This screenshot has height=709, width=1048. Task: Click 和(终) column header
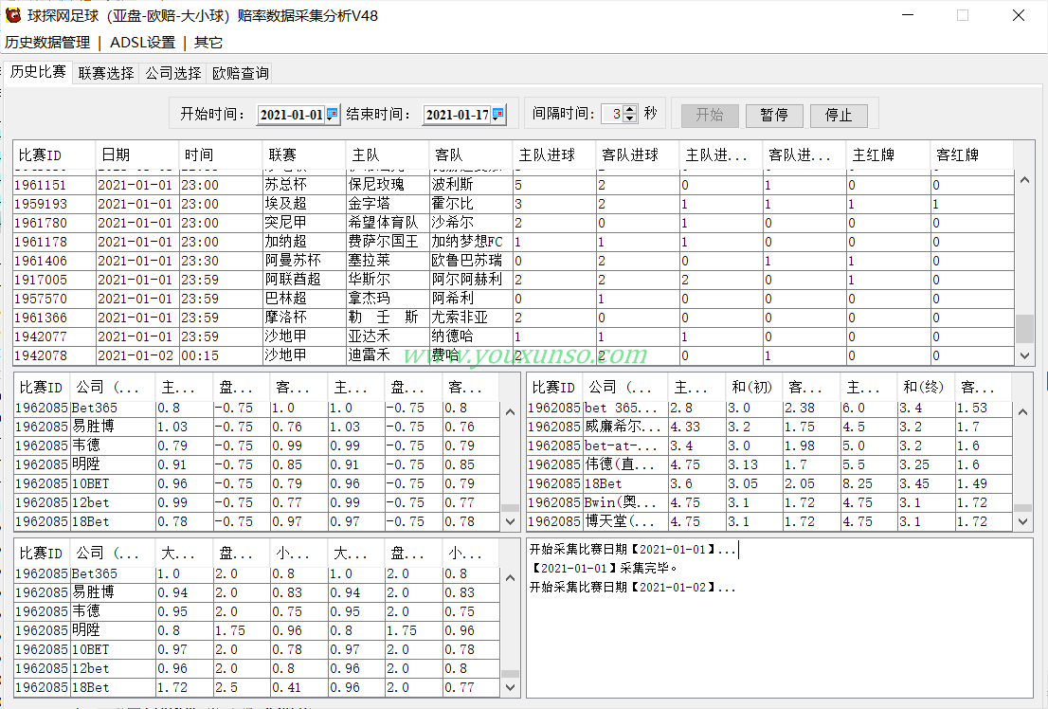pyautogui.click(x=926, y=388)
